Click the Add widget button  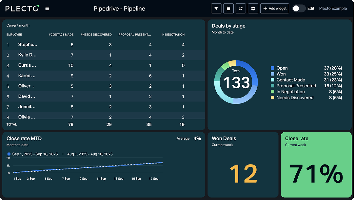click(x=275, y=9)
